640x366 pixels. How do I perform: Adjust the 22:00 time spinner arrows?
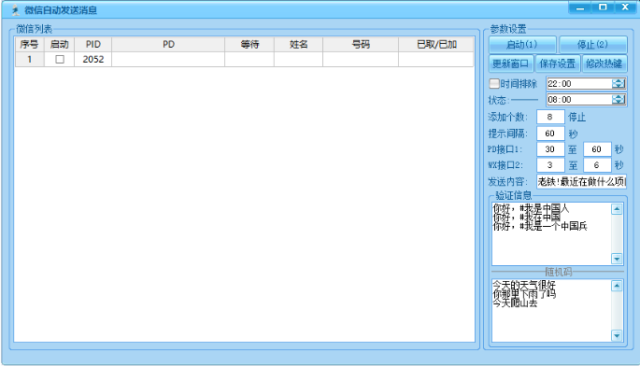(x=619, y=84)
